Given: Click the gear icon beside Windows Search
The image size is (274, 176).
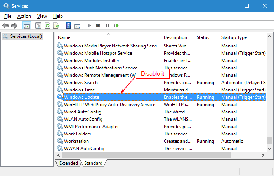Looking at the screenshot, I should coord(60,82).
